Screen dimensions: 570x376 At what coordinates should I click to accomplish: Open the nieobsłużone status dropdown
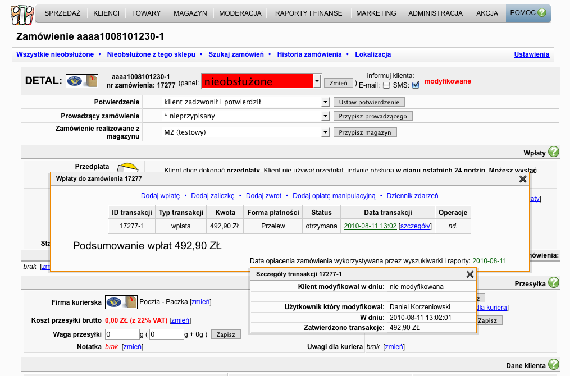point(261,81)
